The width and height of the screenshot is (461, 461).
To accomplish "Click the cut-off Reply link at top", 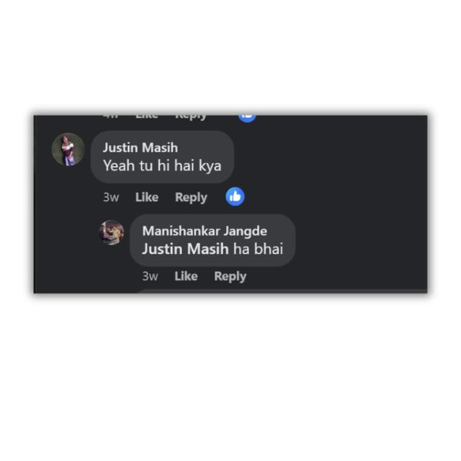I will pos(191,118).
